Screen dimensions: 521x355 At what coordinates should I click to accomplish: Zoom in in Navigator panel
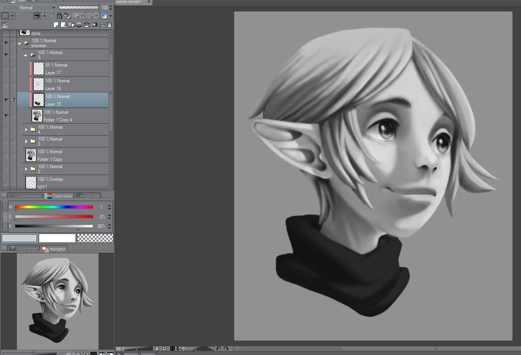[x=86, y=354]
